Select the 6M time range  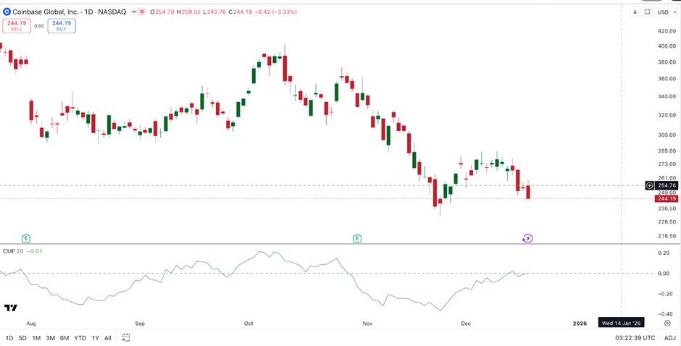(x=64, y=338)
